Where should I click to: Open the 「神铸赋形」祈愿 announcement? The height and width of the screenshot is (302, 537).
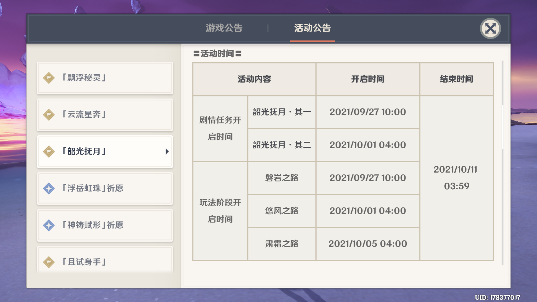pos(105,225)
